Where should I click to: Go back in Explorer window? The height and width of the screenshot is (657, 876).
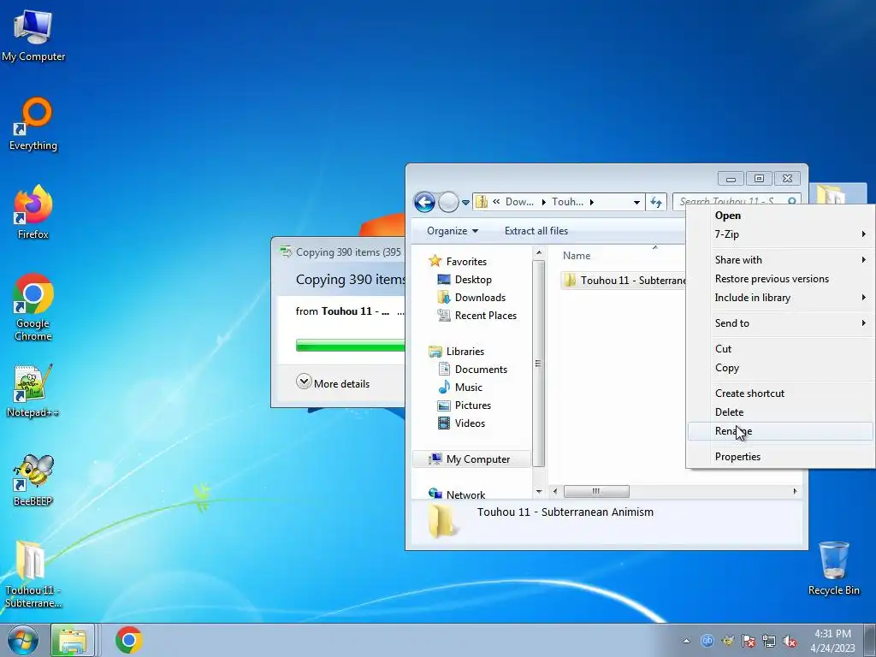point(424,202)
